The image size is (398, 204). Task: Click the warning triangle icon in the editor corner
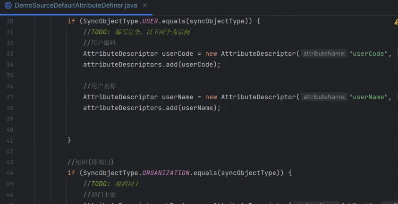click(x=396, y=22)
